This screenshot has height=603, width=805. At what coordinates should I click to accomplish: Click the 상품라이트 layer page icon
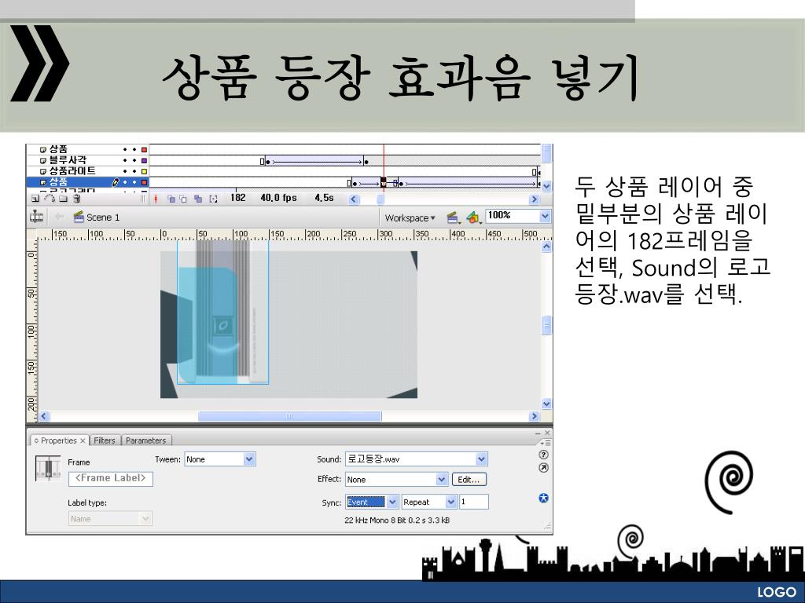point(44,172)
